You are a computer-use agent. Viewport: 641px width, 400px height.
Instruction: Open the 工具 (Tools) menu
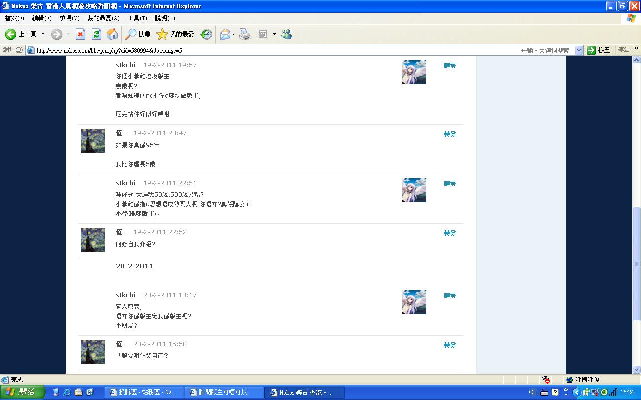[x=137, y=18]
